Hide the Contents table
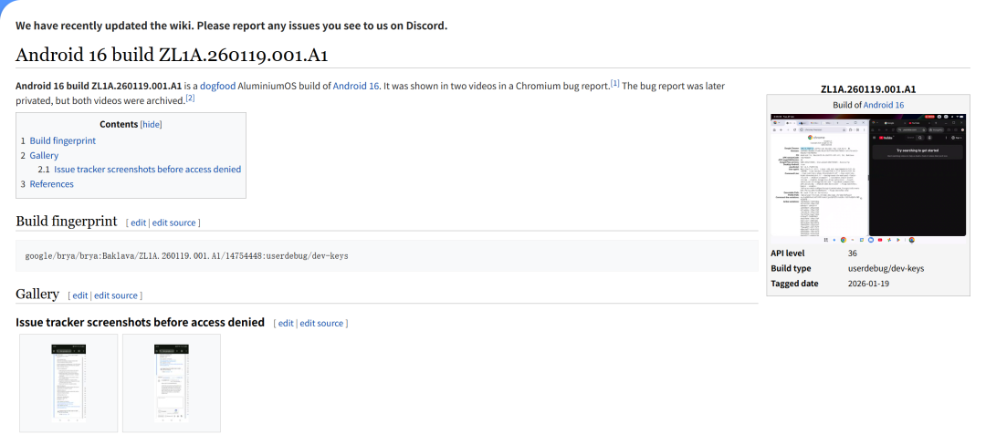986x445 pixels. pyautogui.click(x=151, y=124)
